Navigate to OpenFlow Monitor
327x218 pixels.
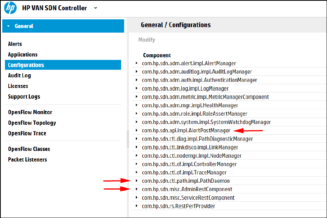coord(30,112)
